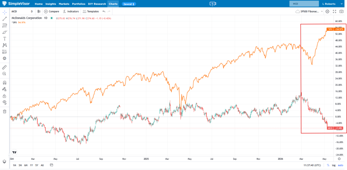Image resolution: width=347 pixels, height=170 pixels.
Task: Remove drawings with trash icon
Action: coord(4,111)
